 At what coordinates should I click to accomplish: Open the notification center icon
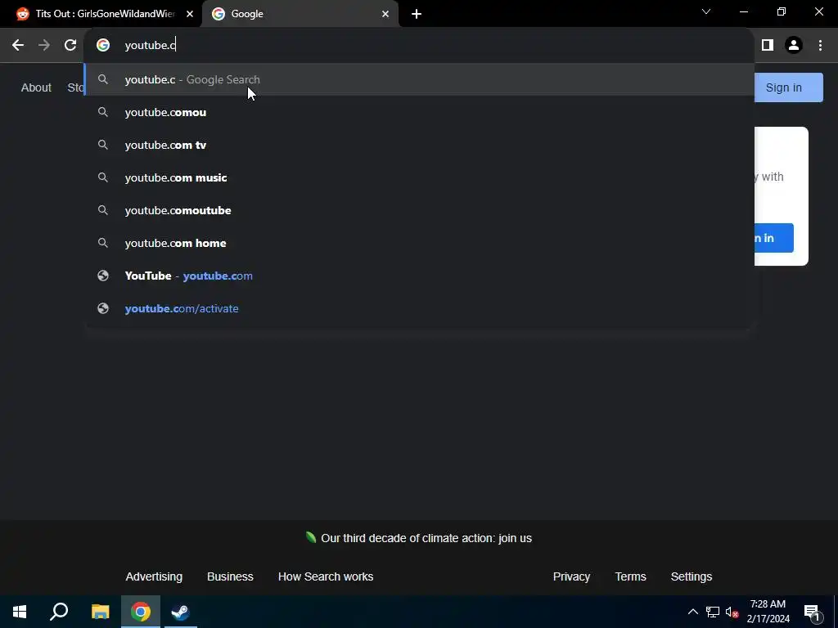[812, 612]
